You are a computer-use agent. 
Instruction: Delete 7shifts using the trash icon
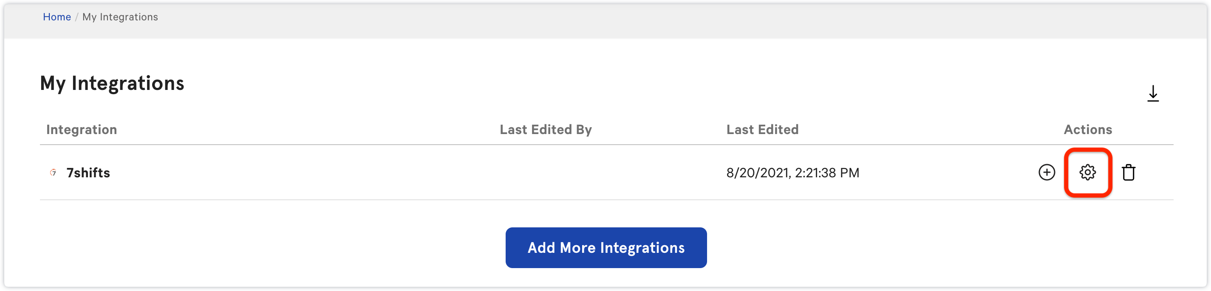[x=1128, y=172]
